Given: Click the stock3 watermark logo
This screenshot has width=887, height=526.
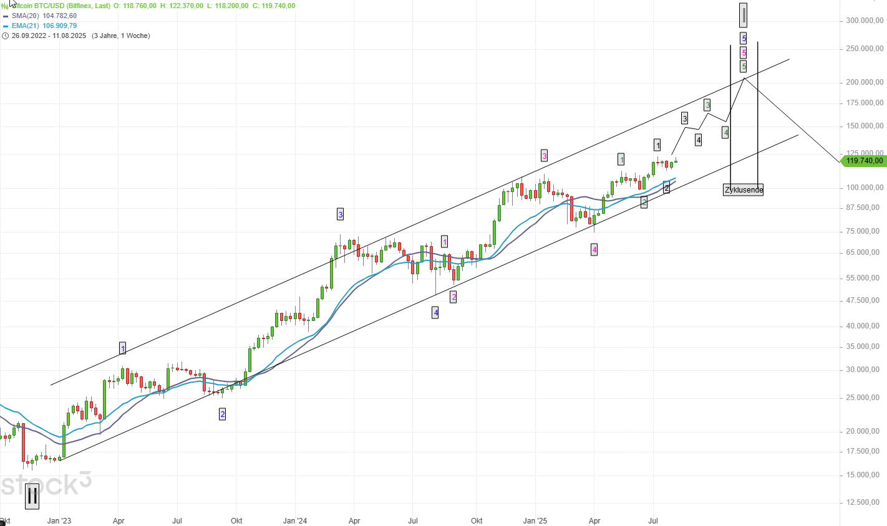Looking at the screenshot, I should pos(46,484).
